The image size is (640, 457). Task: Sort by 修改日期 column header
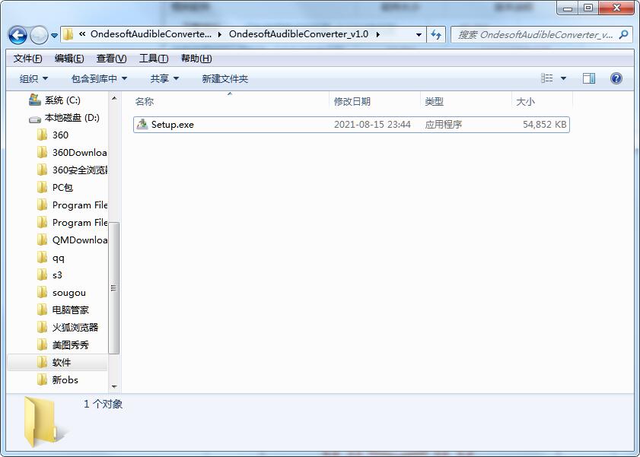352,101
